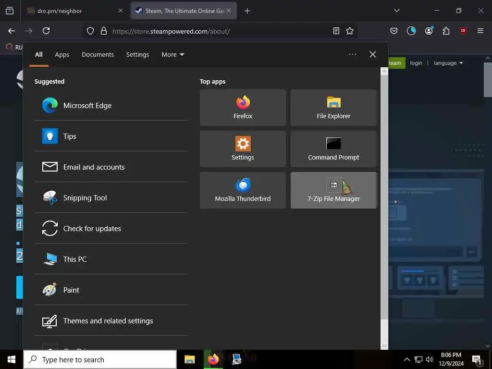Show site tracking protection shield
The image size is (492, 369).
[90, 31]
